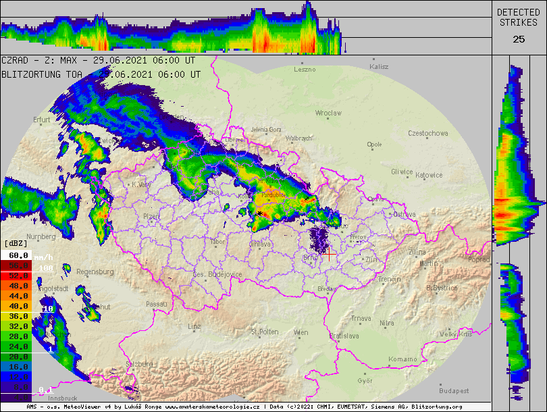547x412 pixels.
Task: Click the 56.0 dBZ dark red swatch
Action: click(x=16, y=265)
